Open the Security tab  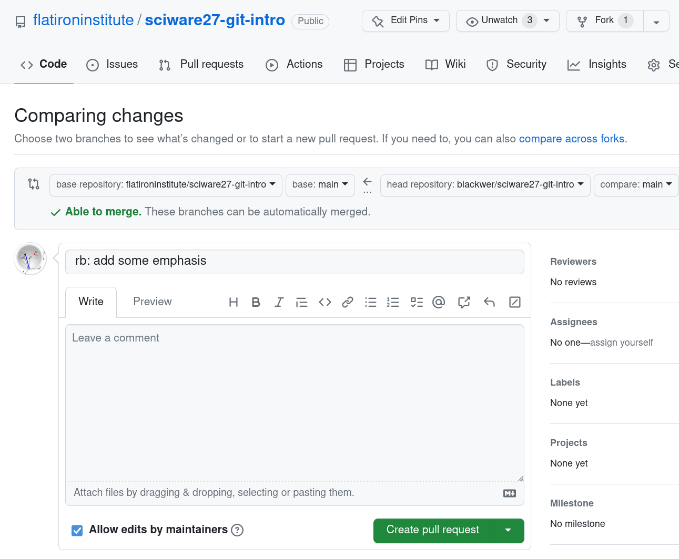coord(516,65)
